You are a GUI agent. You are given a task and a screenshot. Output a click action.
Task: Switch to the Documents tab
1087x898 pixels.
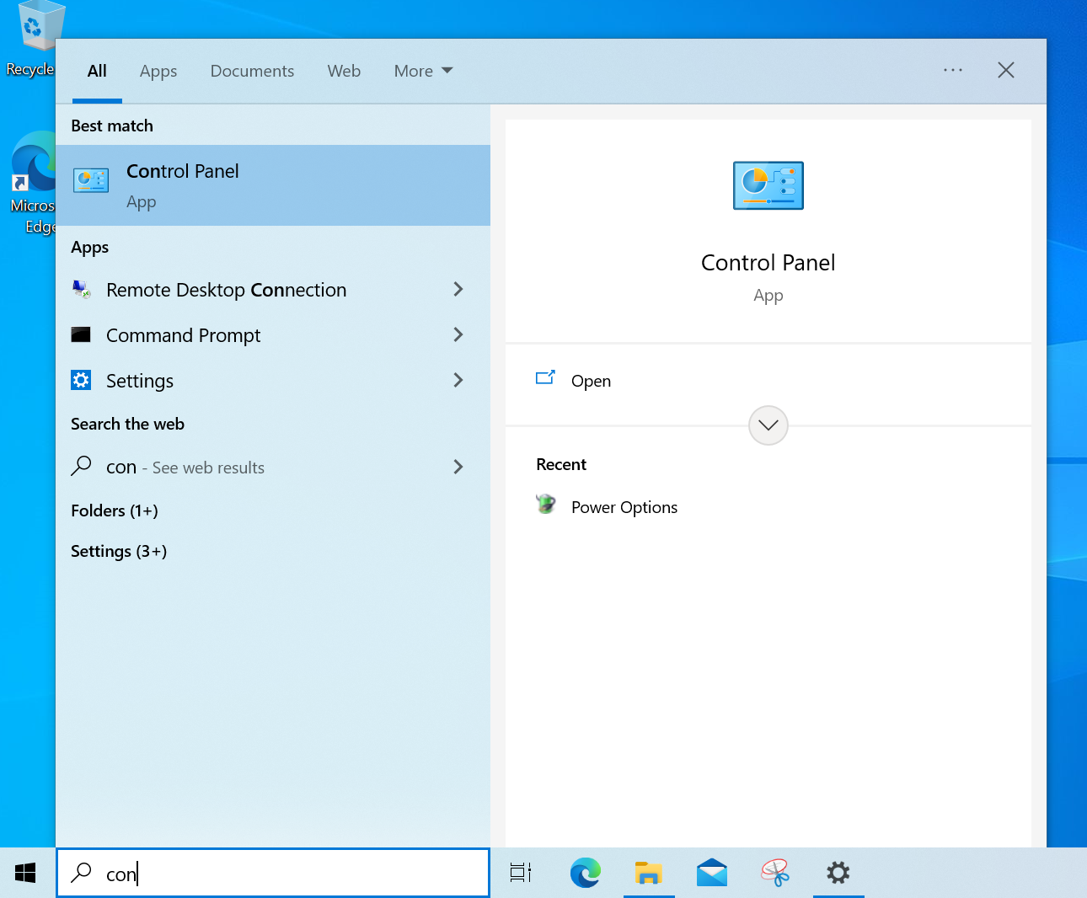point(252,71)
